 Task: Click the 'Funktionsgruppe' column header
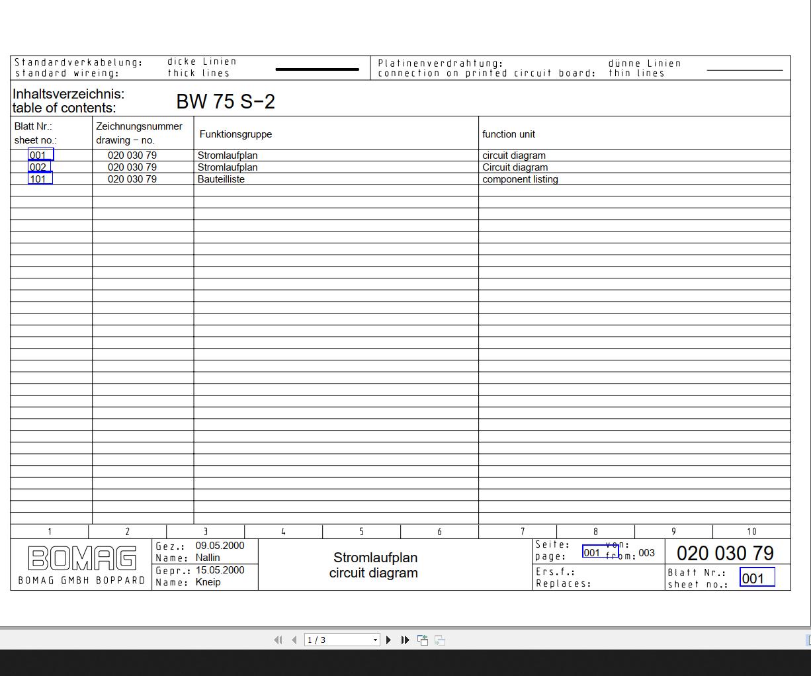point(235,134)
